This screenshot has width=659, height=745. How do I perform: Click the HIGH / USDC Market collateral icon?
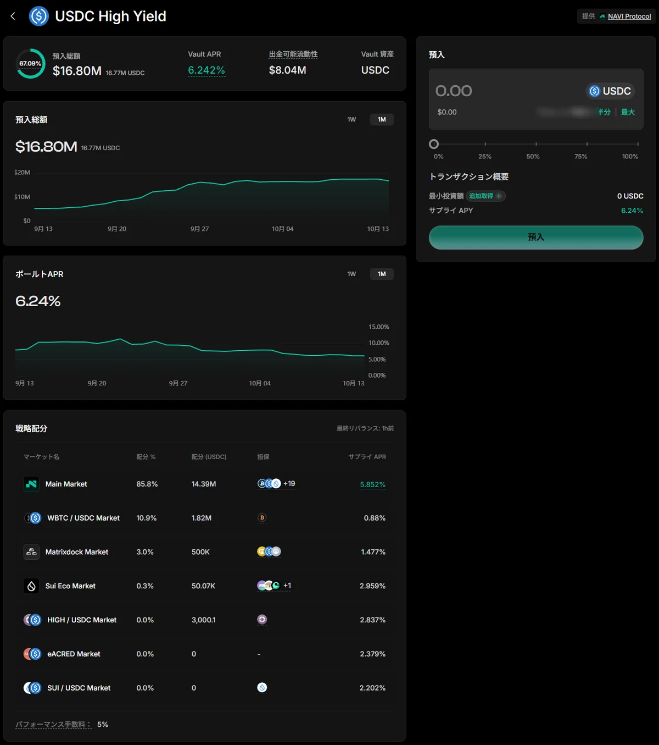tap(262, 620)
